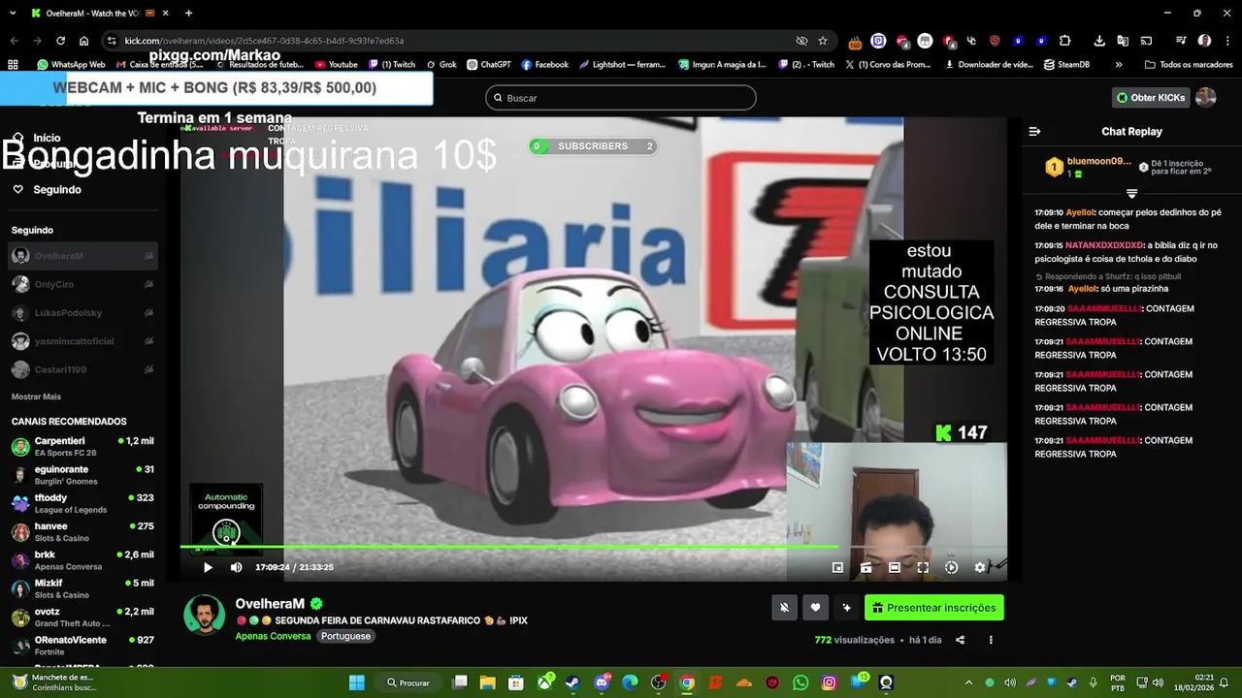1242x698 pixels.
Task: Click the sparkle icon beside heart button
Action: (846, 608)
